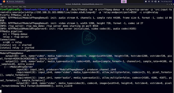Viewport: 174px width, 93px height.
Task: Open the Edit menu
Action: (x=6, y=7)
